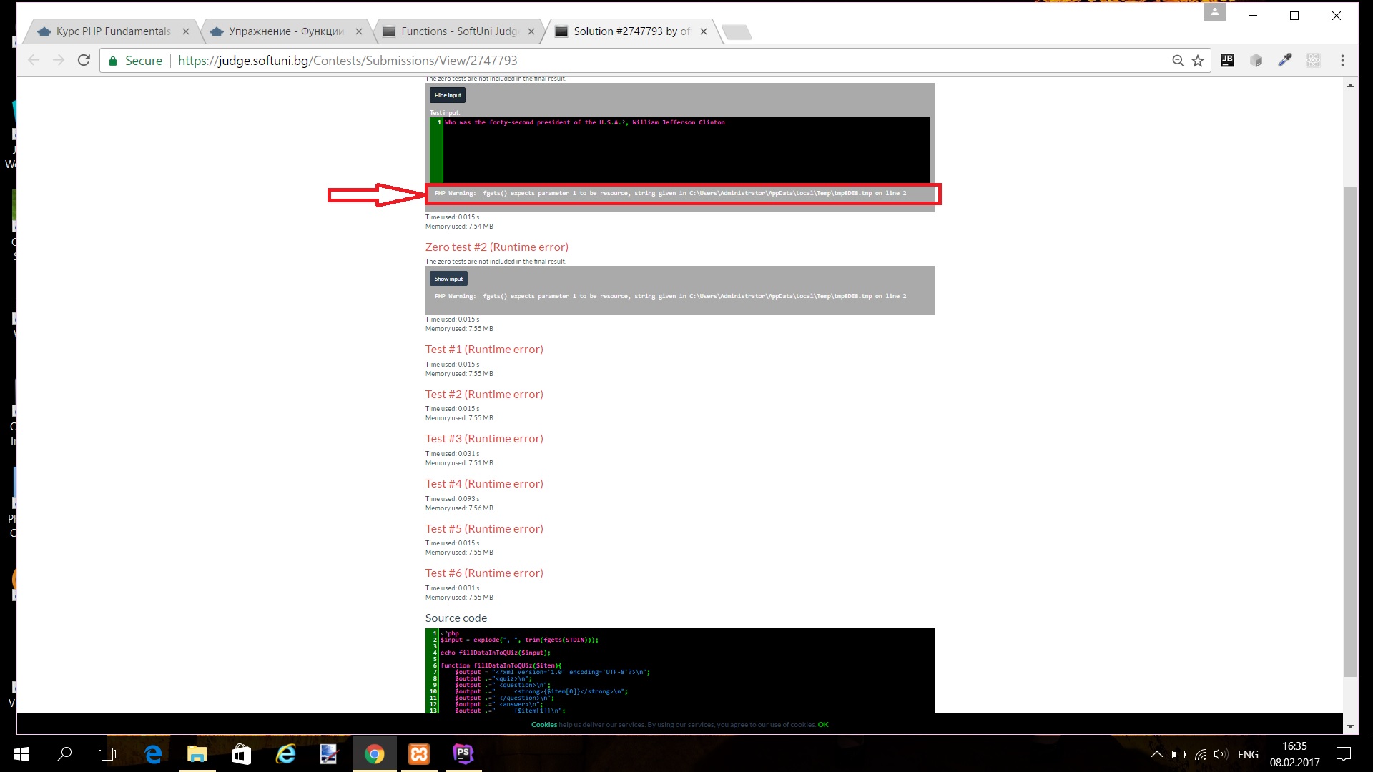Open XAMPP from the taskbar
Screen dimensions: 1373x772
[x=419, y=754]
